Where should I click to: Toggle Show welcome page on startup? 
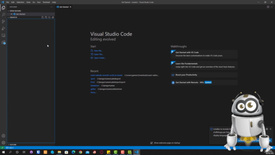[x=152, y=143]
